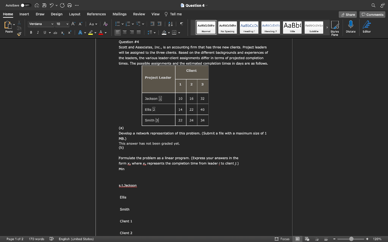The width and height of the screenshot is (388, 242).
Task: Switch to the Mailings tab
Action: click(x=119, y=14)
